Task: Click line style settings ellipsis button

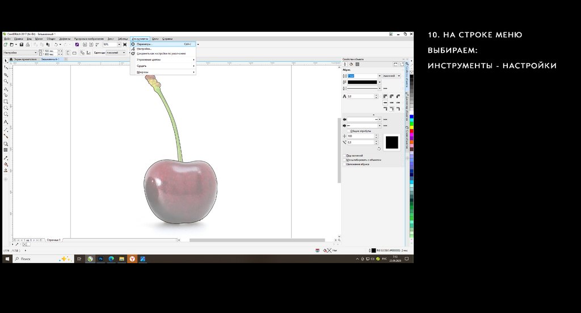Action: 385,88
